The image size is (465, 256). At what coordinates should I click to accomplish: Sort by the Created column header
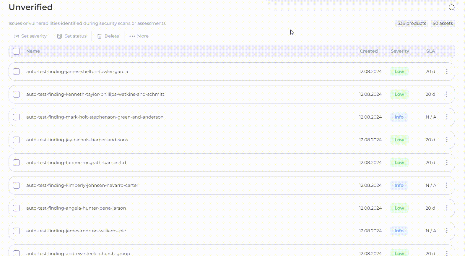tap(368, 51)
